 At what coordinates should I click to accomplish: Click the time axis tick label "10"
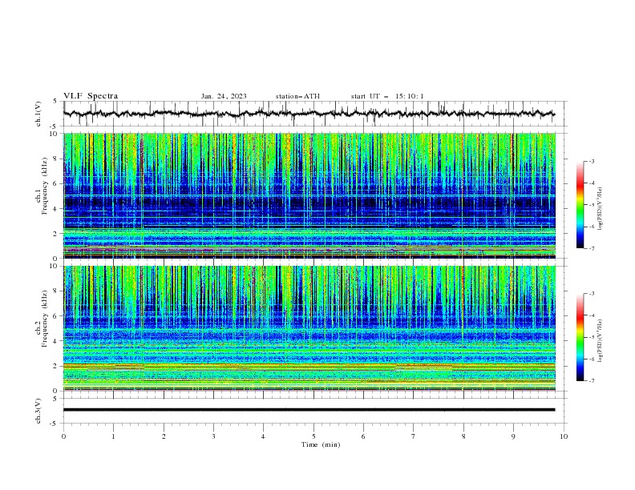[x=564, y=436]
